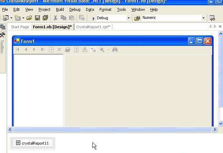Viewport: 223px width, 153px height.
Task: Click the Cut scissors icon
Action: pyautogui.click(x=55, y=18)
